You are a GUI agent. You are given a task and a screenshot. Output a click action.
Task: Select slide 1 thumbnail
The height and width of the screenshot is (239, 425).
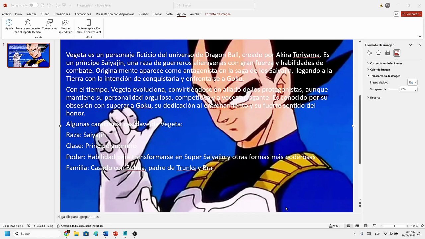(x=29, y=55)
